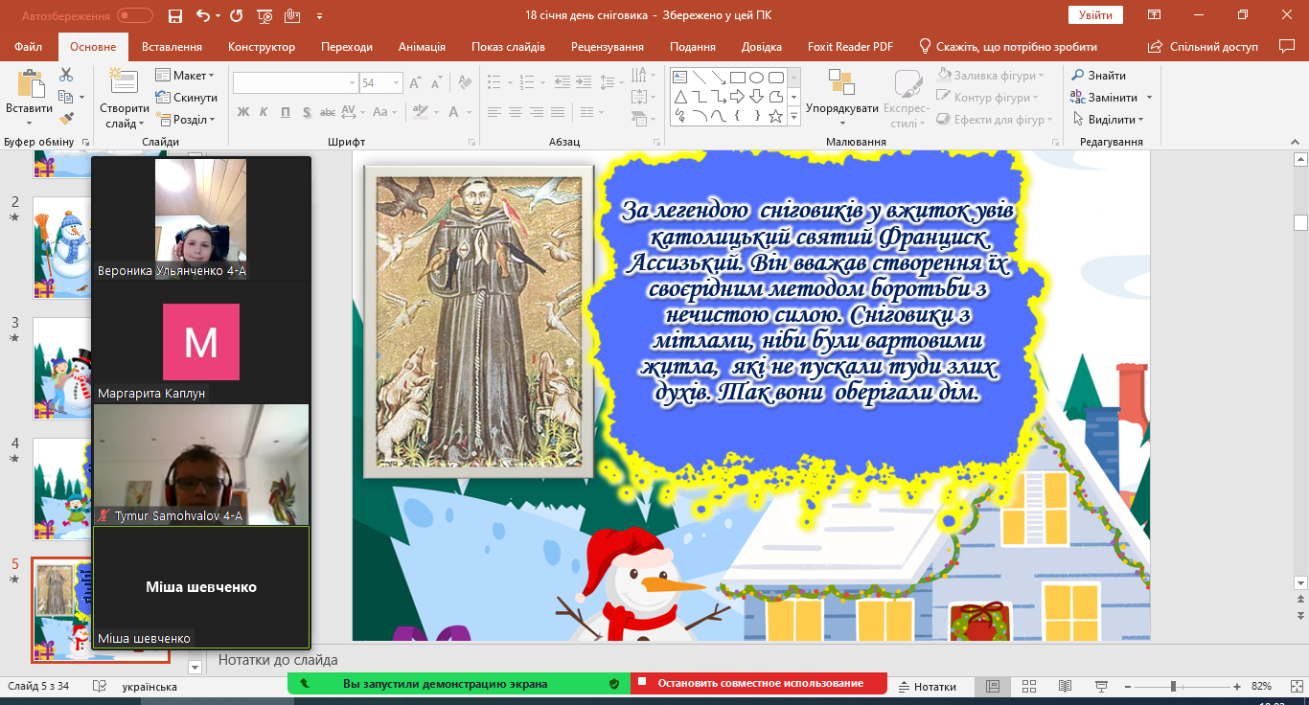The height and width of the screenshot is (705, 1309).
Task: Switch to Reading view icon
Action: tap(1065, 686)
